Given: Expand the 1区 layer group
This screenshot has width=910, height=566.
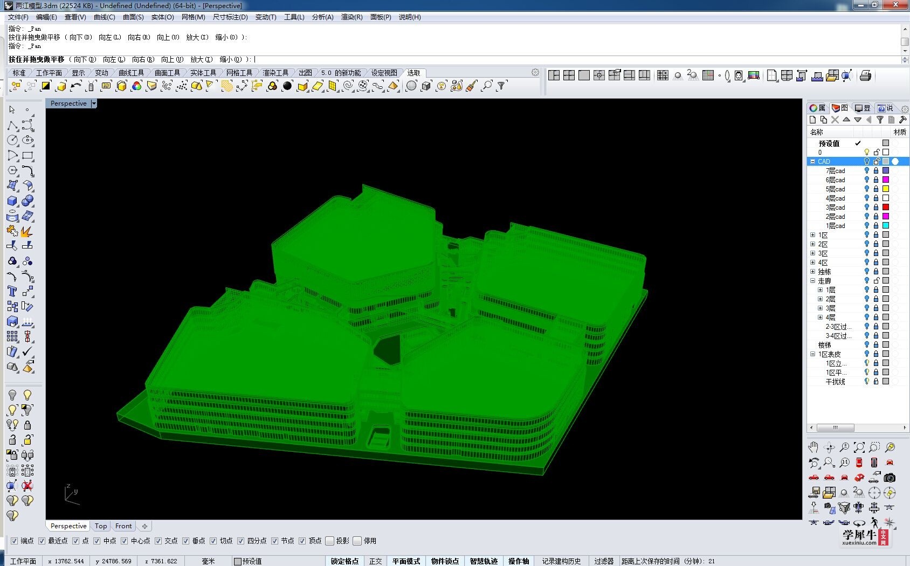Looking at the screenshot, I should [x=813, y=235].
